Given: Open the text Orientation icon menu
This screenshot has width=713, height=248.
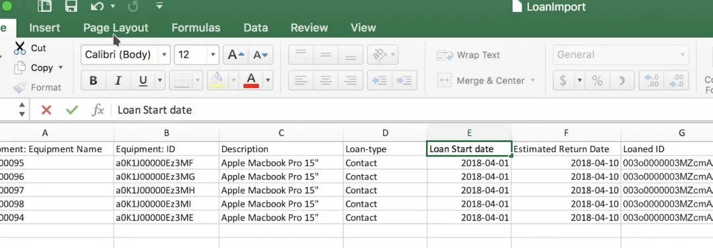Looking at the screenshot, I should 382,55.
